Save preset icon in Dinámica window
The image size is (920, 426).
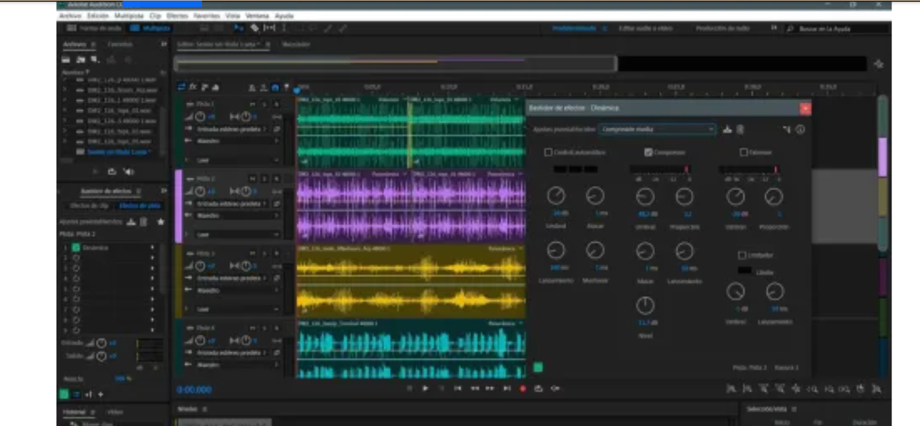click(727, 129)
